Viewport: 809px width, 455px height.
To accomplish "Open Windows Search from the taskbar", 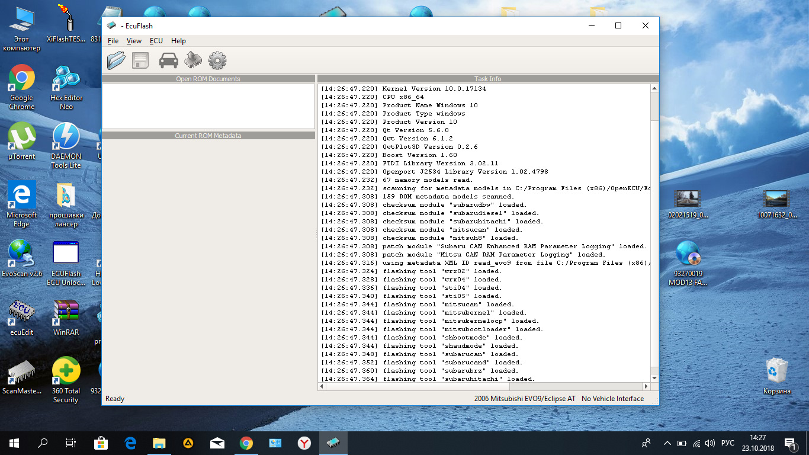I will (x=43, y=443).
